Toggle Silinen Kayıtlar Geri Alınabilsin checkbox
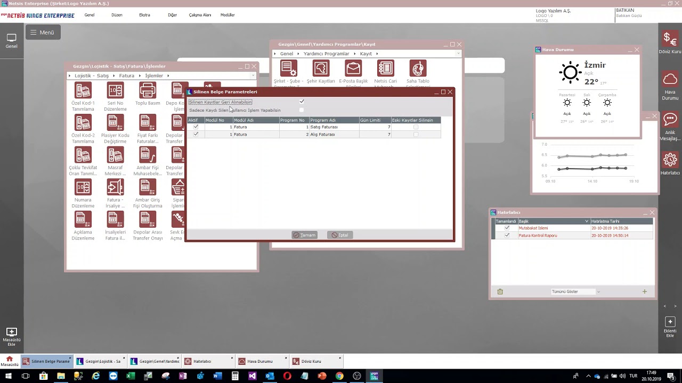The height and width of the screenshot is (383, 682). click(x=302, y=102)
